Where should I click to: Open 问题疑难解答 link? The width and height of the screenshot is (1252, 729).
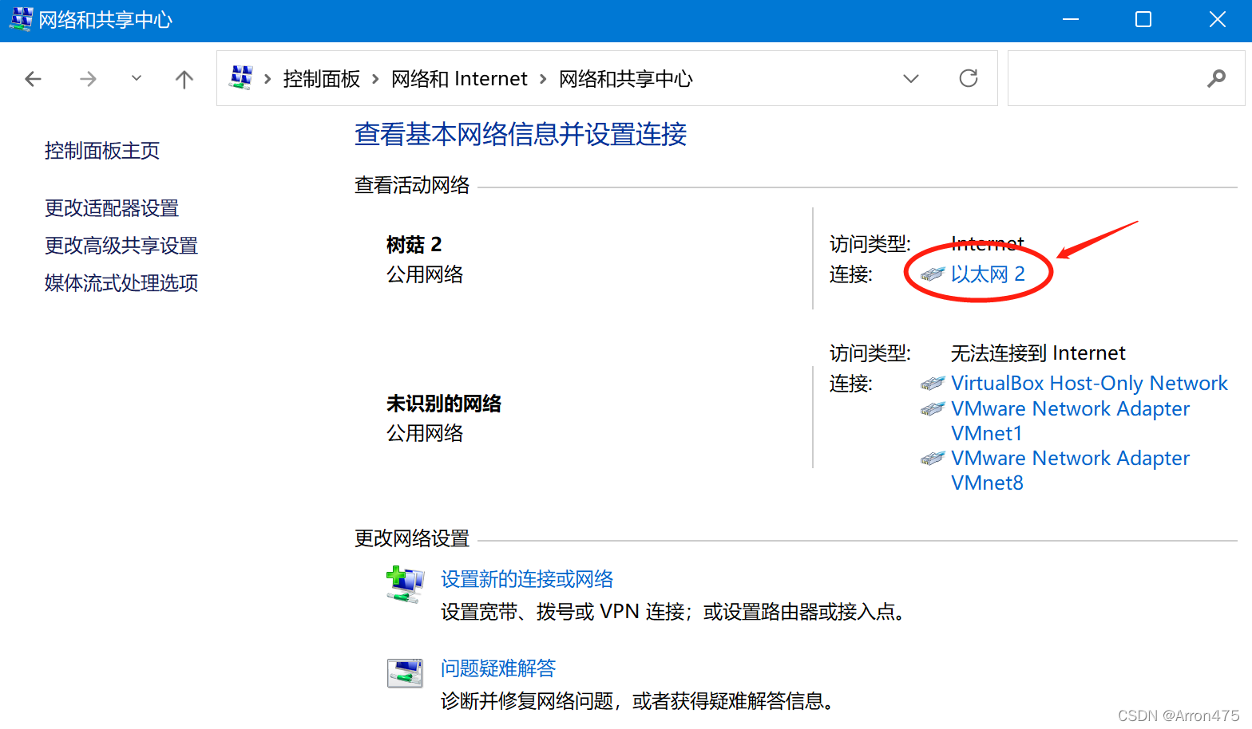coord(498,668)
